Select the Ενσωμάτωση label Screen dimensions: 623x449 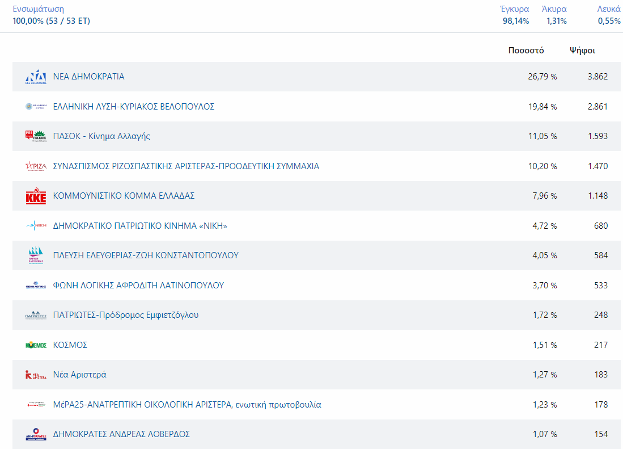38,9
